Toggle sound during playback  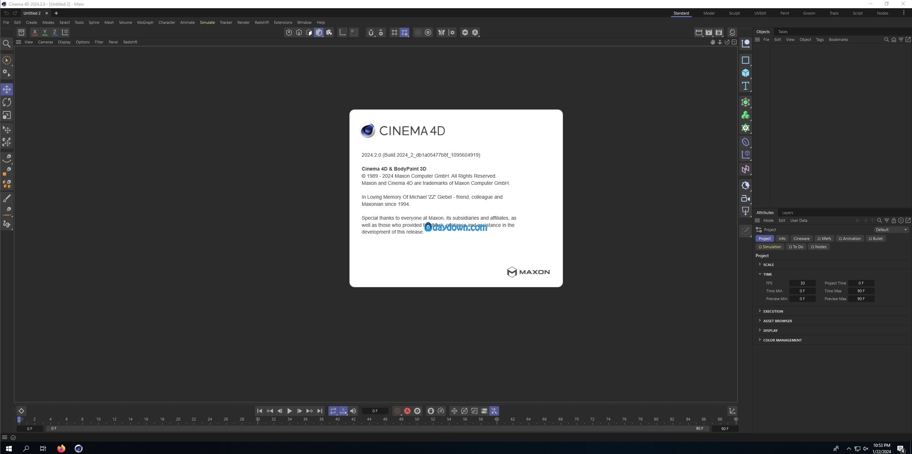click(x=353, y=411)
